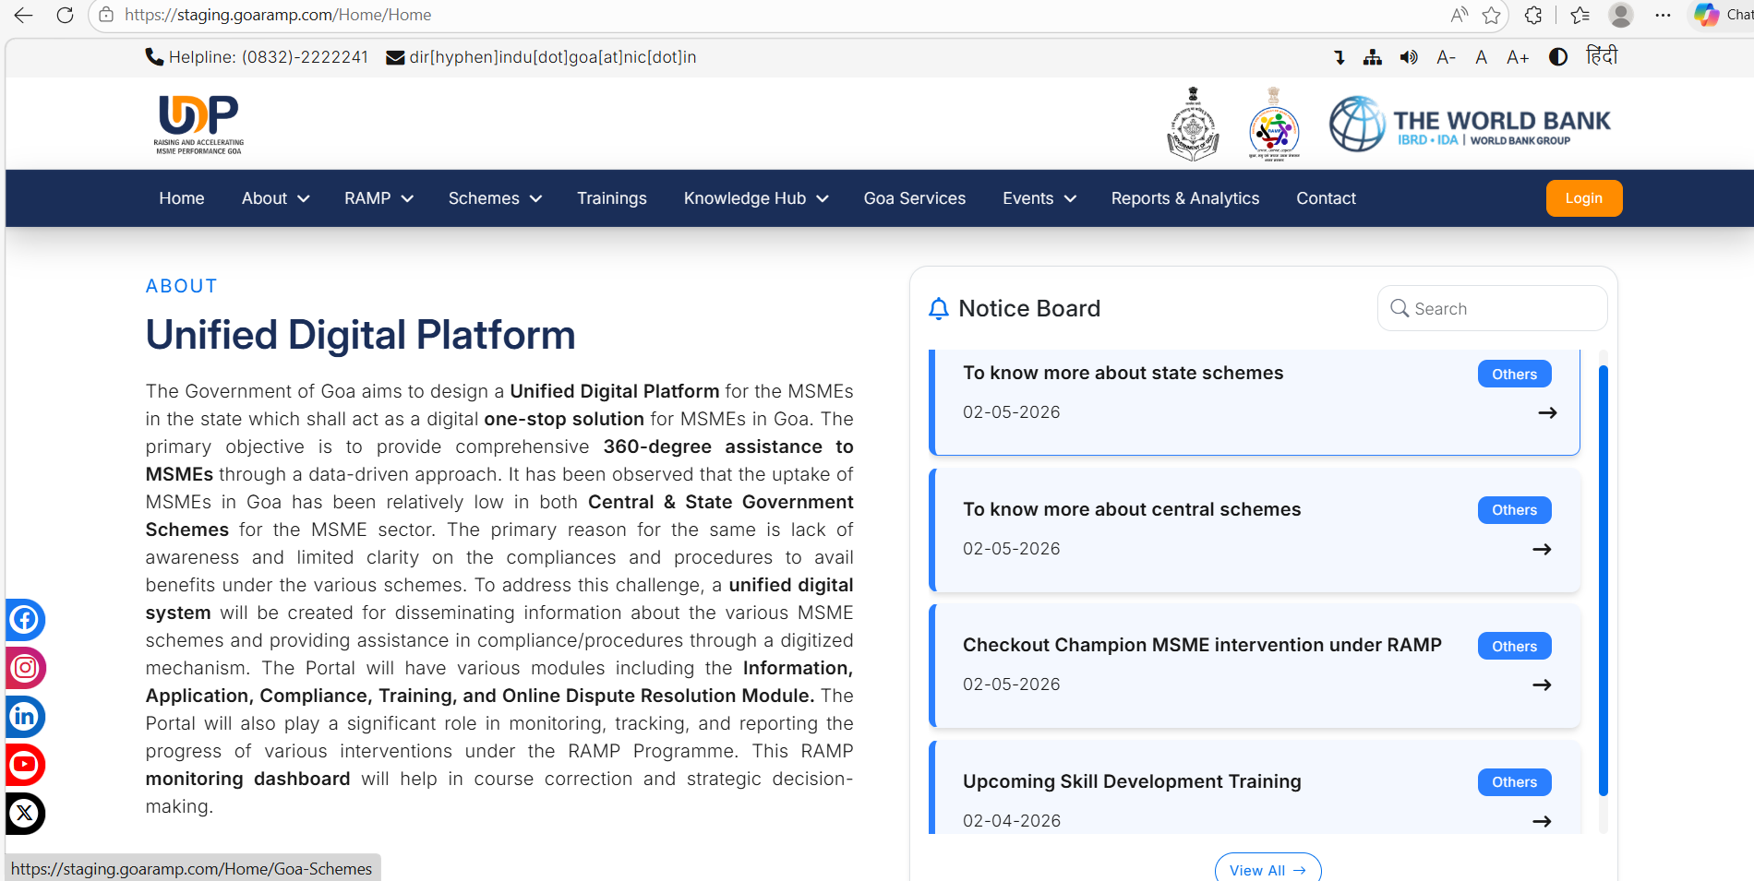Open the Facebook social icon
Screen dimensions: 1754x881
pyautogui.click(x=25, y=620)
